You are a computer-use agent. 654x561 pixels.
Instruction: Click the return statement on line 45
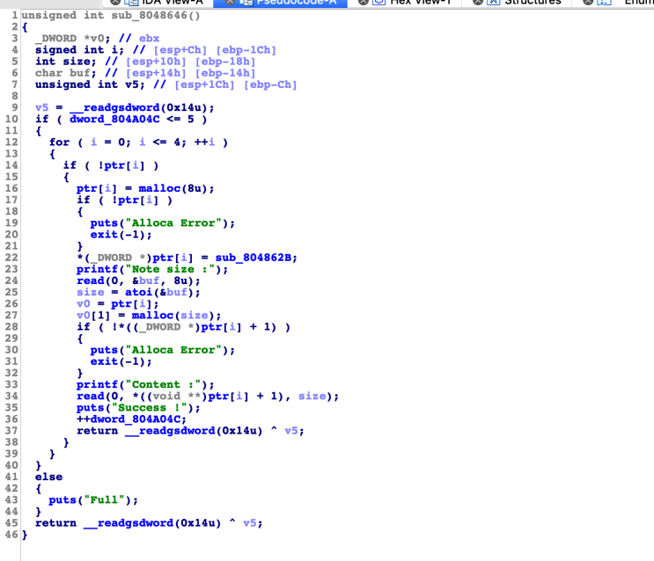149,523
